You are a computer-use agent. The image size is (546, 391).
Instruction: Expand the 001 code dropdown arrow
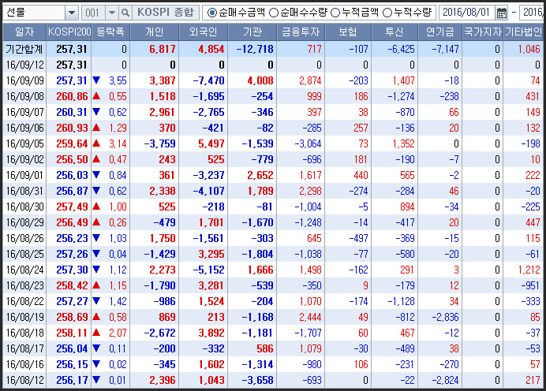point(112,13)
